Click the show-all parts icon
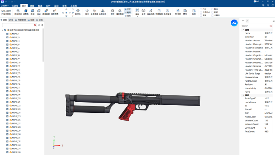This screenshot has width=275, height=155. pos(102,11)
